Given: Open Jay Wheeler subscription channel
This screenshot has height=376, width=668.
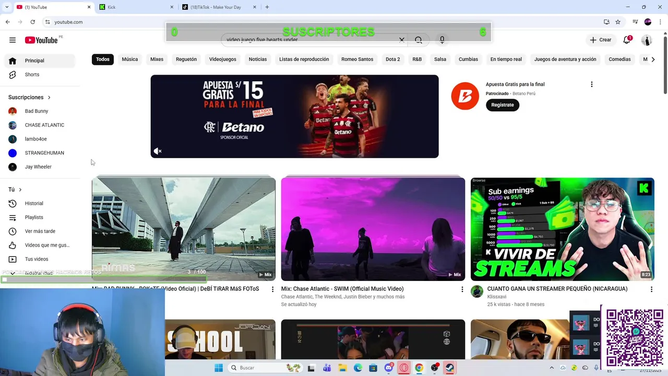Looking at the screenshot, I should tap(40, 167).
